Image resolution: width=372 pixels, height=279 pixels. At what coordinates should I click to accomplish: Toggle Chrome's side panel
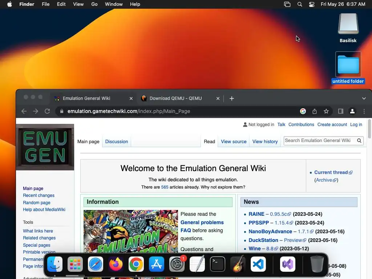coord(341,111)
